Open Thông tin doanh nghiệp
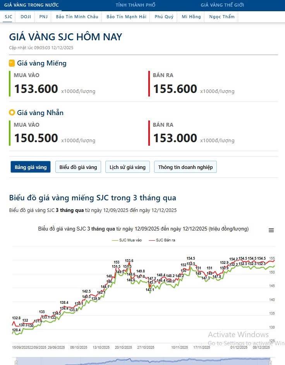 [185, 167]
